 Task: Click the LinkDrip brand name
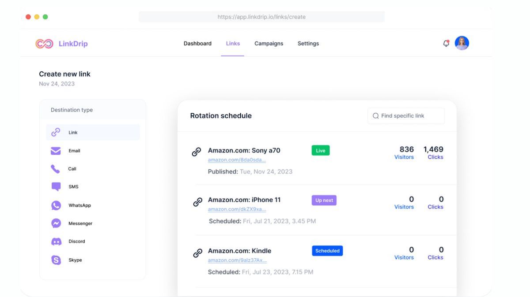click(73, 44)
